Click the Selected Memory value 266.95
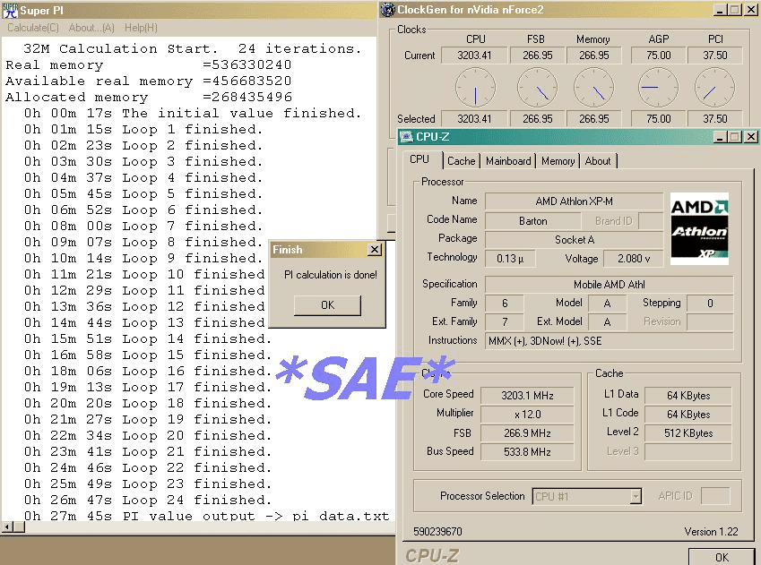761x565 pixels. pos(593,118)
